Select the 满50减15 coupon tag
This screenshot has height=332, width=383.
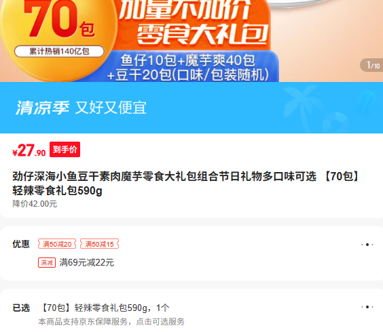[99, 244]
